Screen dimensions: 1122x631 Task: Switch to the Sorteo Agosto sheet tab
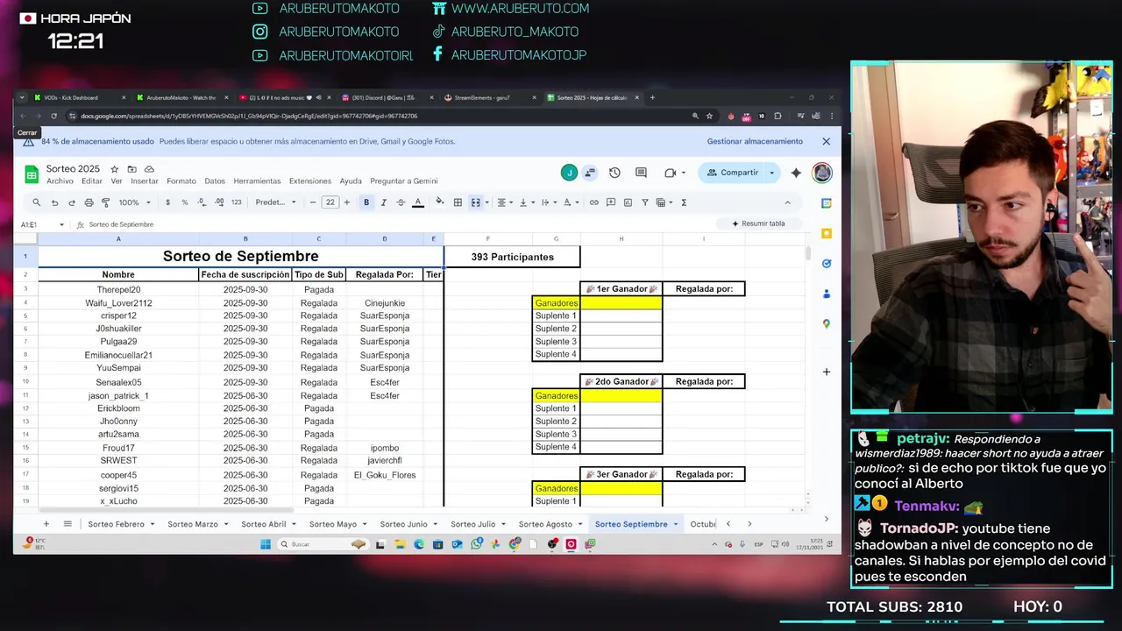pos(545,524)
